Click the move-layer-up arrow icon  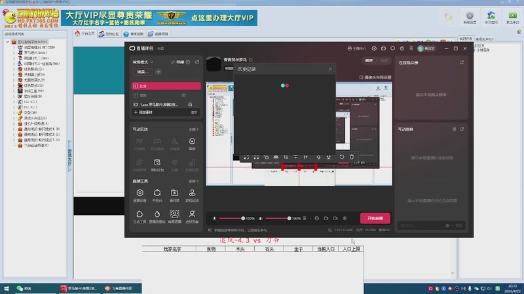point(318,157)
